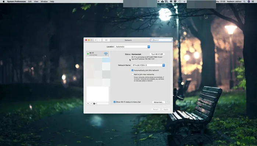Open the View menu
Viewport: 257px width, 146px height.
[x=36, y=1]
